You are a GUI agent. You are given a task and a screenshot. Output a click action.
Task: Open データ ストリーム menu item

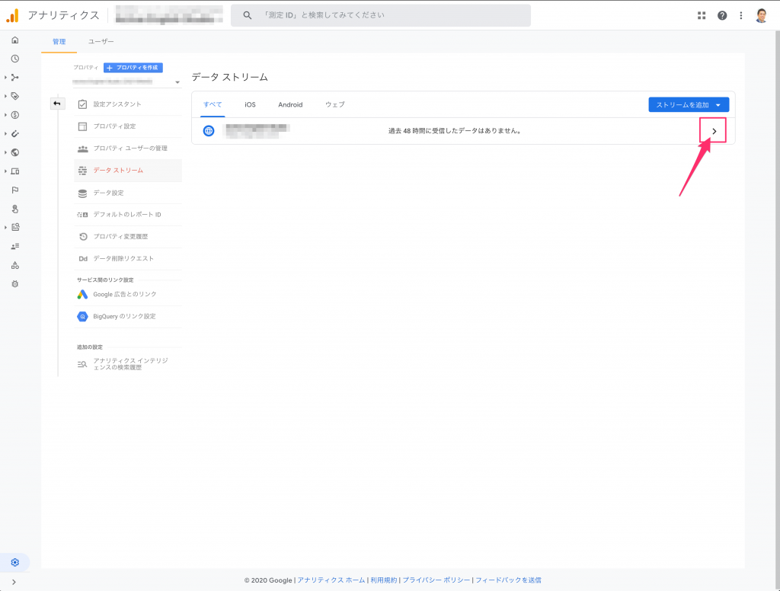click(128, 171)
